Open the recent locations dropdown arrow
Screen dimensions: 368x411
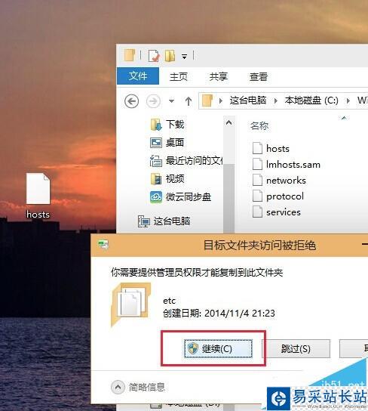(x=172, y=101)
